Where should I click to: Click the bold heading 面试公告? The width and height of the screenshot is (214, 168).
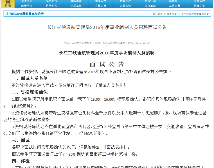pyautogui.click(x=107, y=64)
